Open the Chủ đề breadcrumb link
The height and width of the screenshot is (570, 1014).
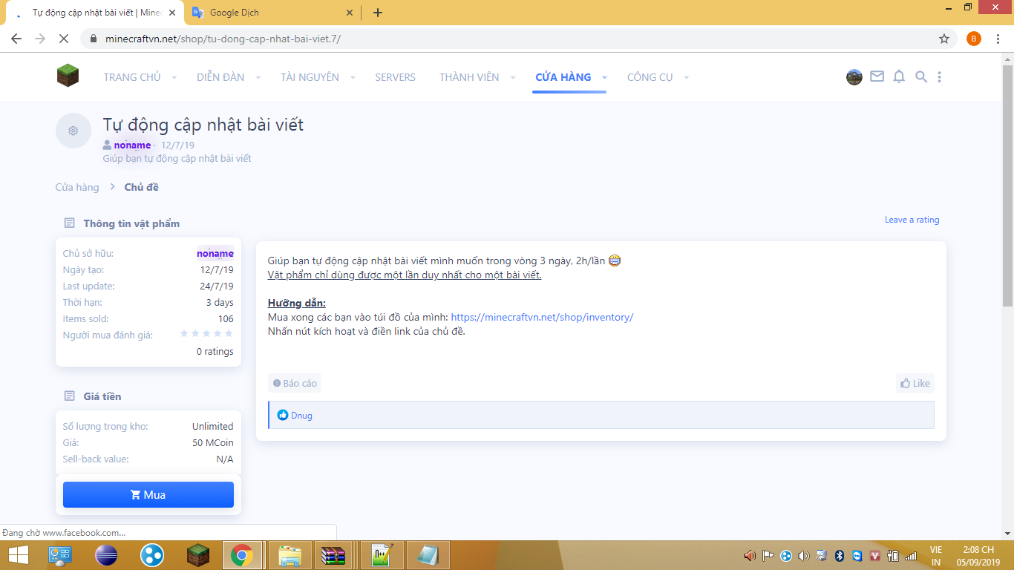tap(142, 187)
